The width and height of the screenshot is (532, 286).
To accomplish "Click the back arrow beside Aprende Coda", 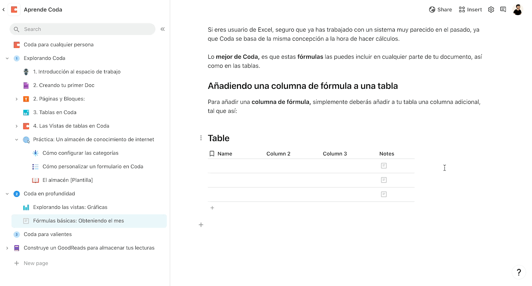I will [3, 9].
